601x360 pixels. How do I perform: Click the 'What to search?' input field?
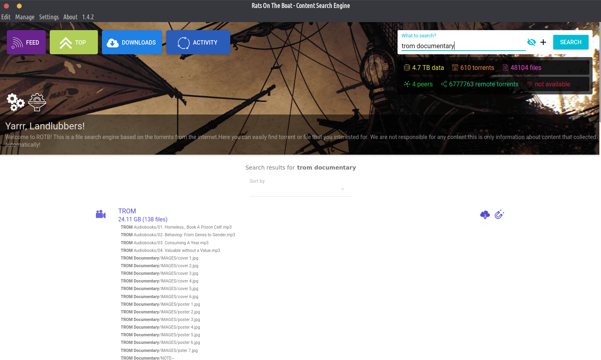coord(463,46)
